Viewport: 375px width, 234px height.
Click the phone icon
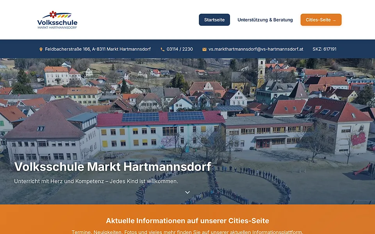(x=162, y=50)
